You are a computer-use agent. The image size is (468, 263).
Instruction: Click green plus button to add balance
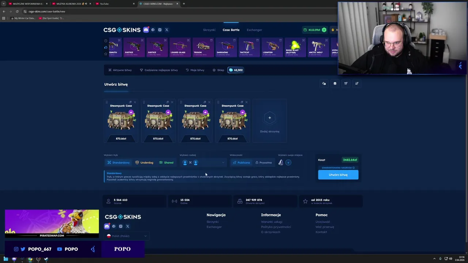(x=324, y=30)
